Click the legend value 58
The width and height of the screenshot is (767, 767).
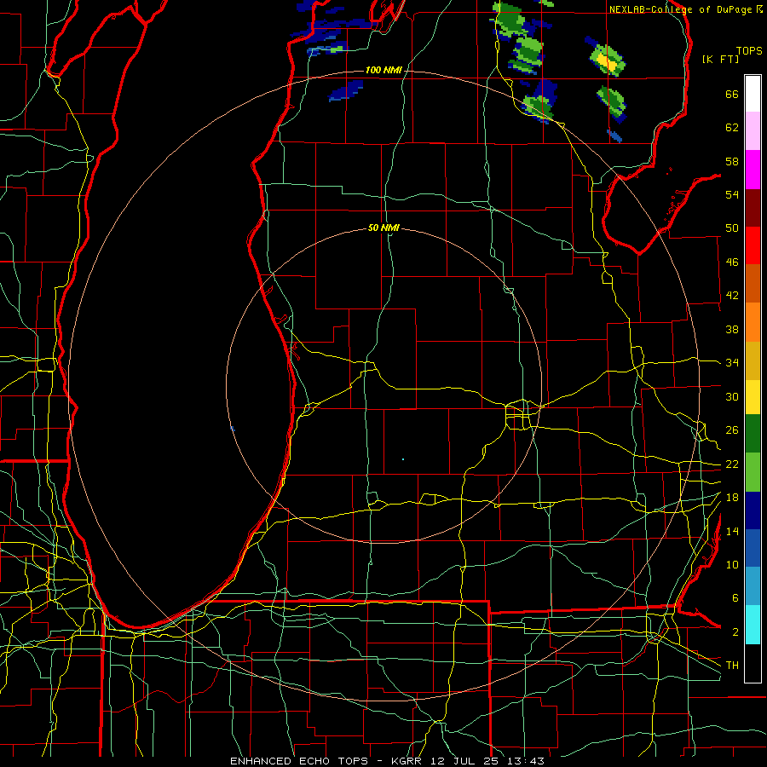(x=732, y=161)
